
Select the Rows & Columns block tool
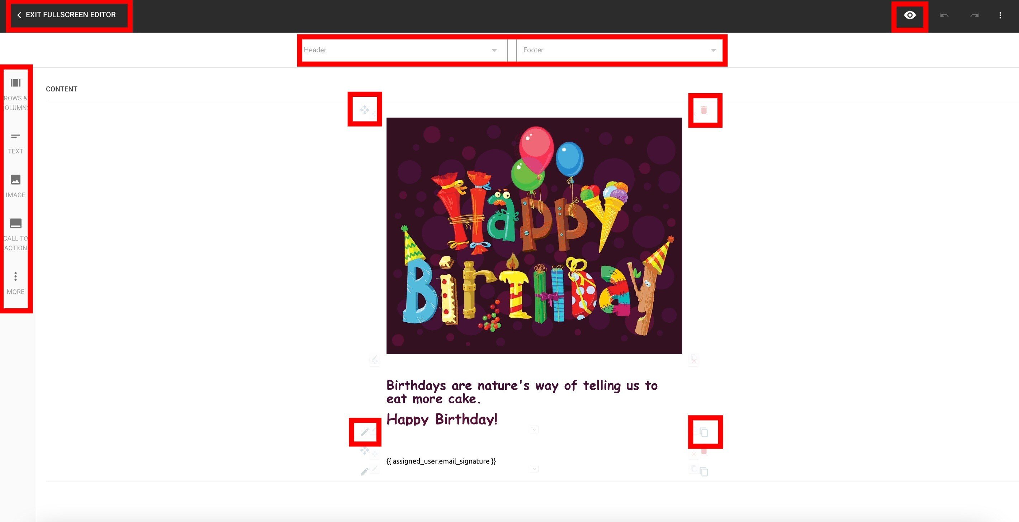point(15,95)
